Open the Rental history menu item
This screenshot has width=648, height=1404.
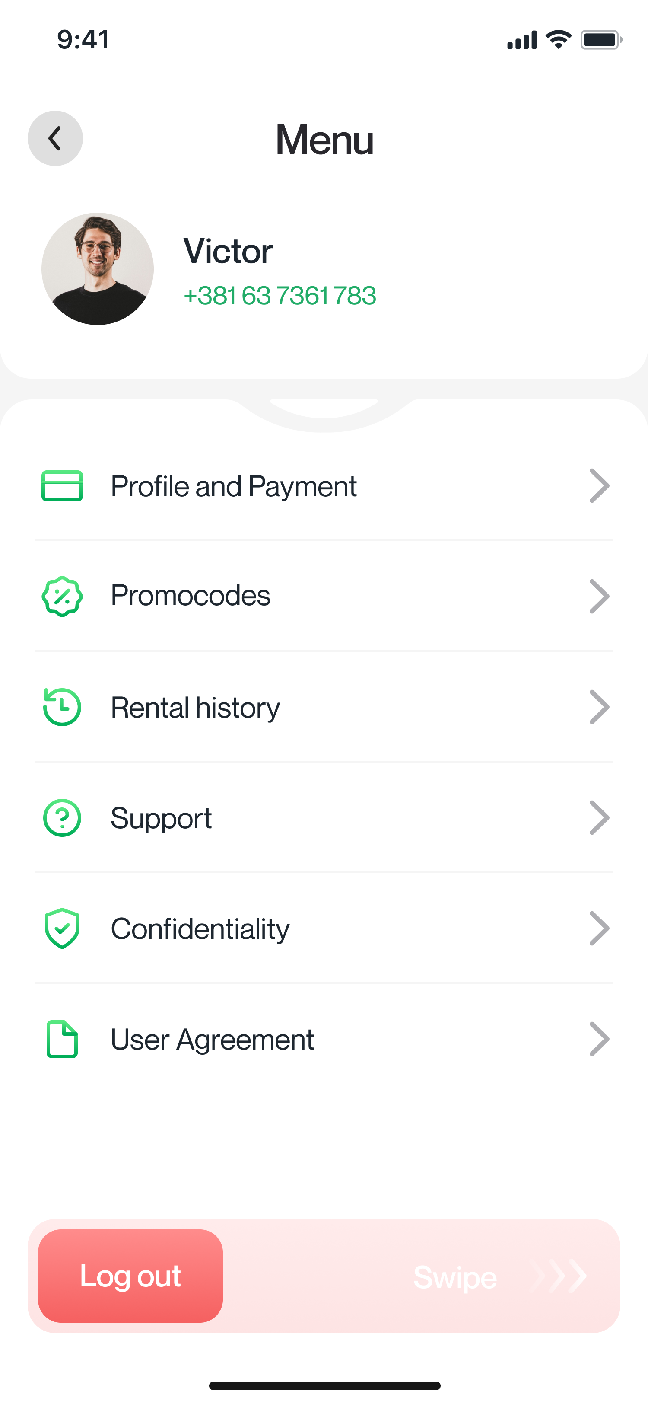click(x=195, y=708)
